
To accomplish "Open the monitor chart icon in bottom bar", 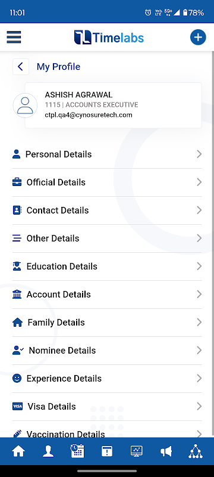I will click(136, 451).
